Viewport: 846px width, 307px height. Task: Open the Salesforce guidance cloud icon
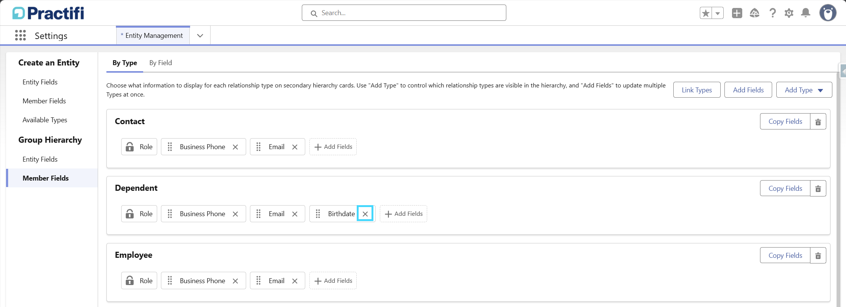pos(754,13)
